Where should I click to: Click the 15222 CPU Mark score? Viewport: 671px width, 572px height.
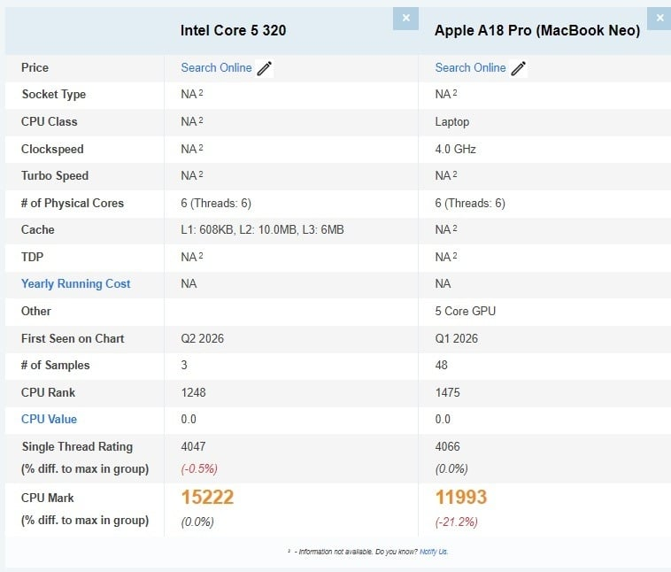point(207,497)
